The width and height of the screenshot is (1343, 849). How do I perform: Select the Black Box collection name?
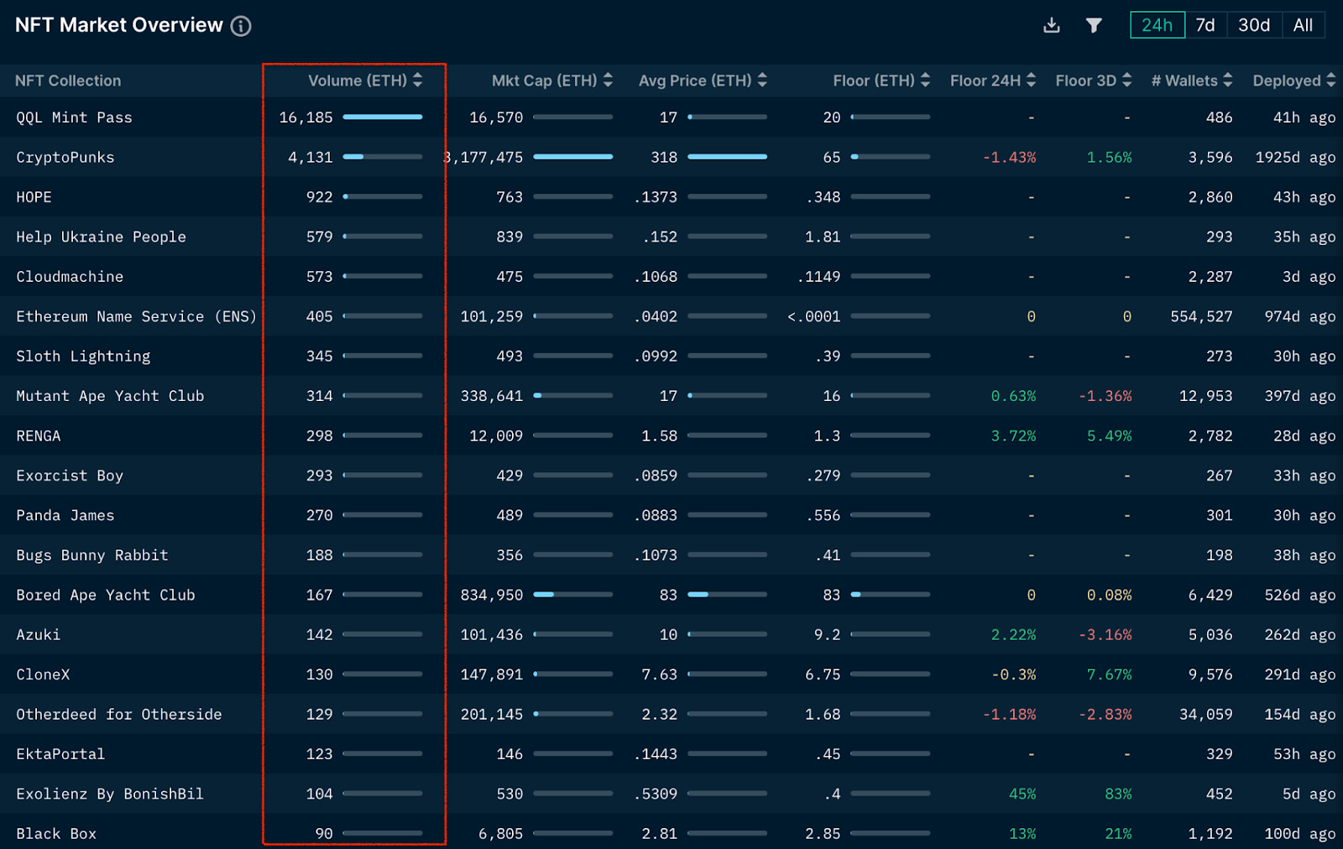point(56,834)
